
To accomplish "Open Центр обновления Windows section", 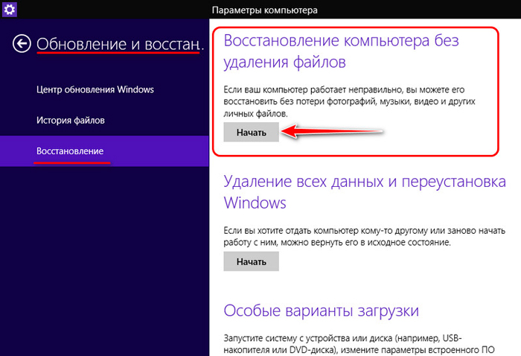I will [95, 89].
